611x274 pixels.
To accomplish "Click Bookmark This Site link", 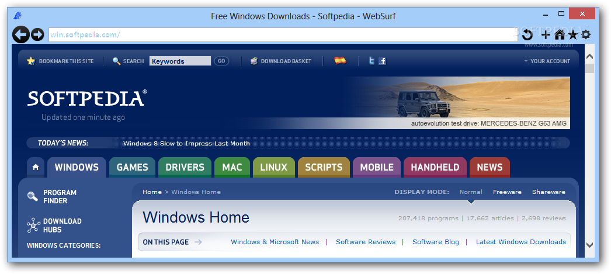I will click(x=66, y=61).
